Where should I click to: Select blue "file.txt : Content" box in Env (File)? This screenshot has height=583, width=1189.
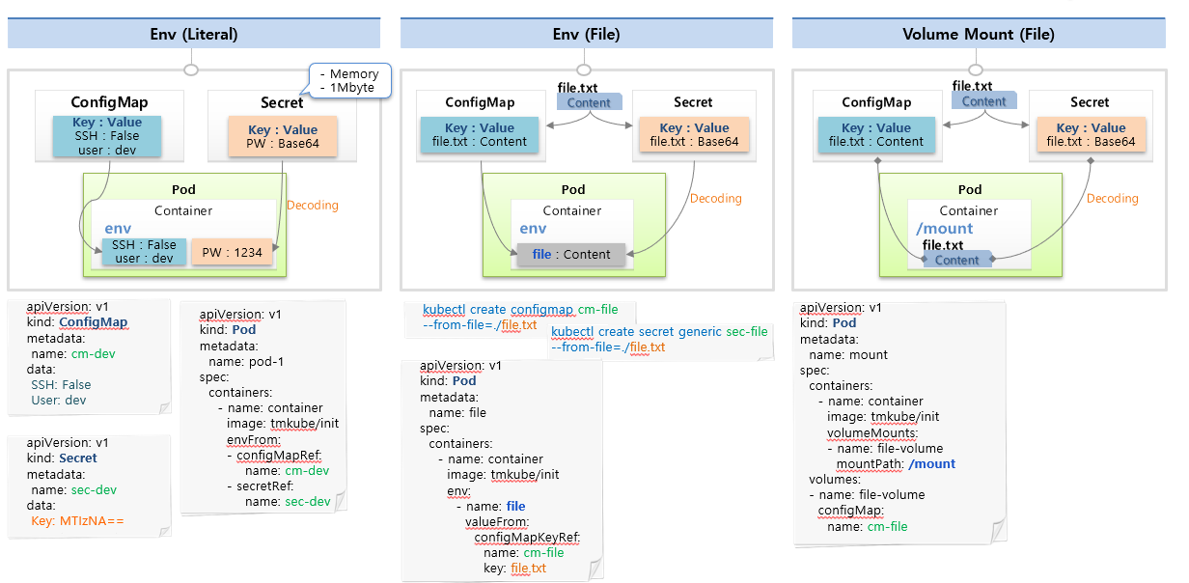pyautogui.click(x=480, y=135)
